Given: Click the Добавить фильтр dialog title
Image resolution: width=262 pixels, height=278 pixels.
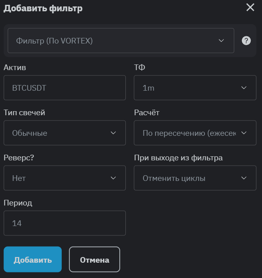Looking at the screenshot, I should [x=43, y=8].
